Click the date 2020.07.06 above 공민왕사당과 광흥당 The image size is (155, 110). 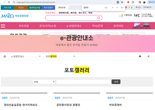[67, 98]
